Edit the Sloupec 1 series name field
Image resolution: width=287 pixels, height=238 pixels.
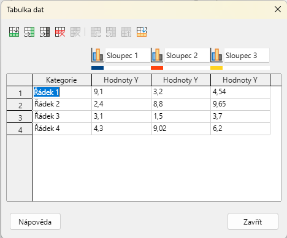click(x=128, y=55)
